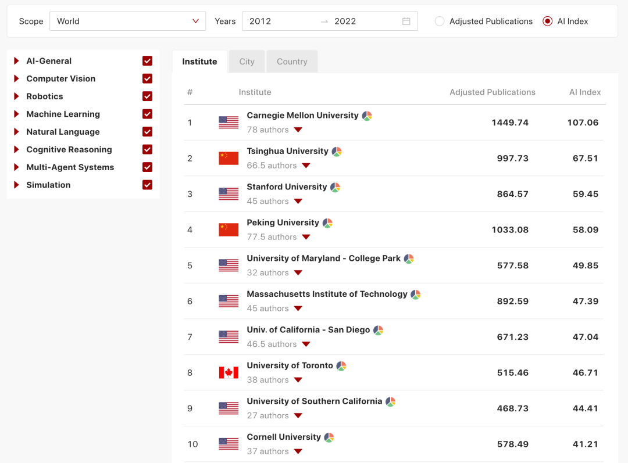Expand Peking 77.5 authors list

point(306,237)
